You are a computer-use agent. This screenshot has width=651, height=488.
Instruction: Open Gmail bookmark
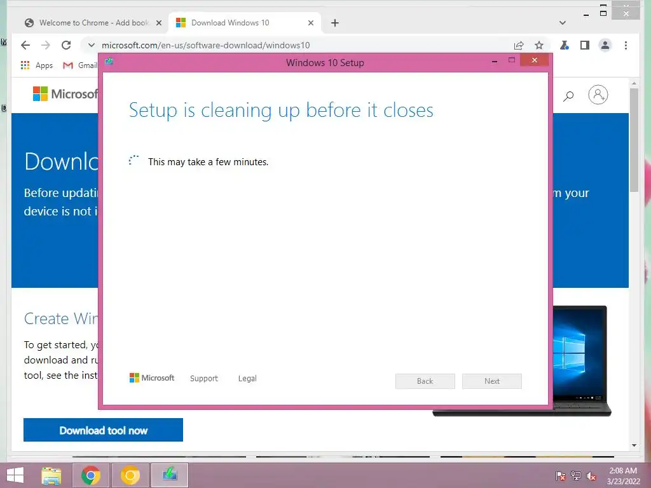(x=79, y=65)
